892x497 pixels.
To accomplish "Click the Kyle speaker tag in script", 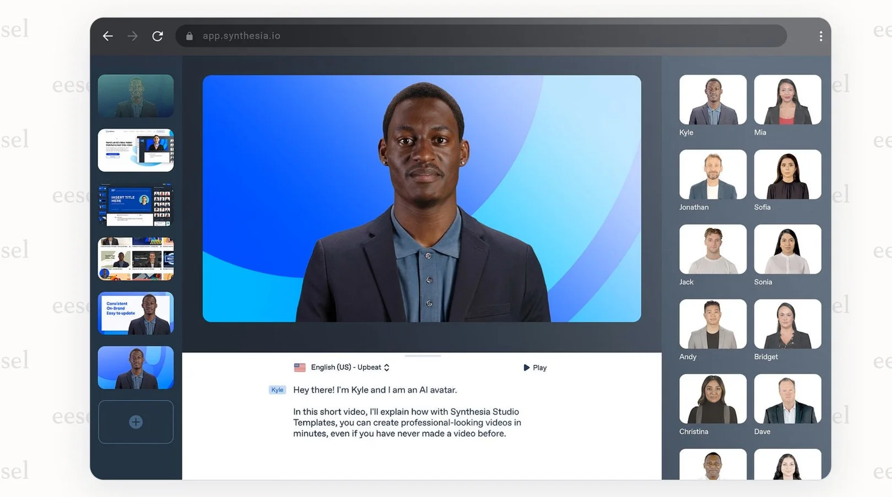I will (277, 390).
